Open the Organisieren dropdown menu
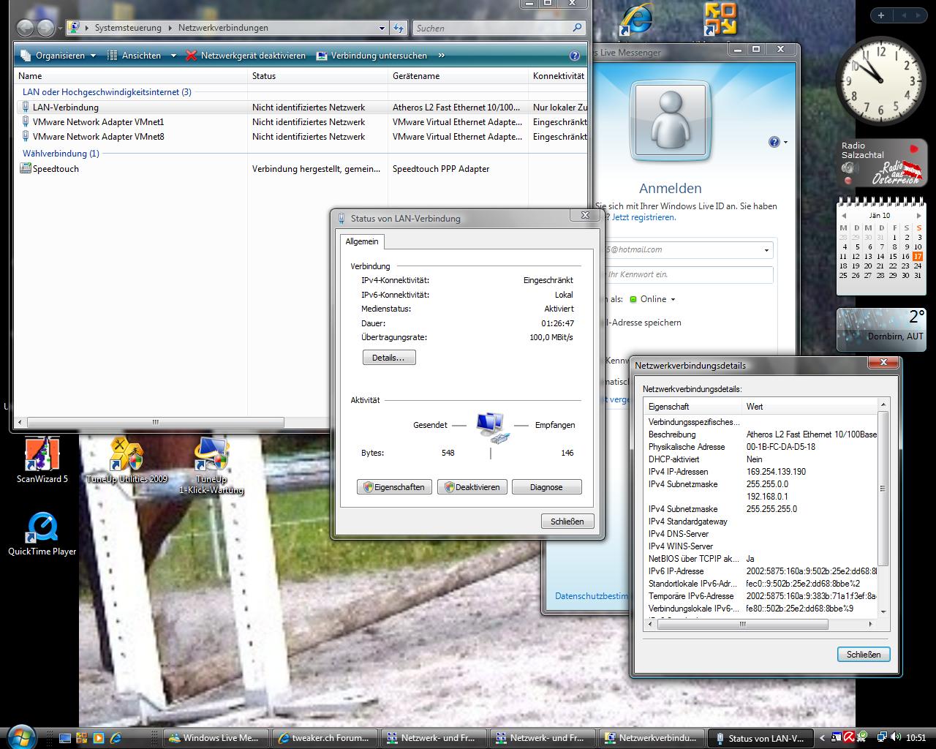 pos(58,56)
